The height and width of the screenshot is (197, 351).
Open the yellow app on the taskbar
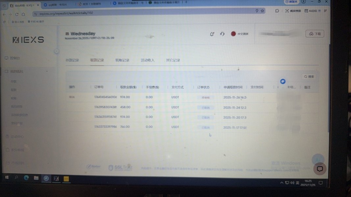(x=66, y=179)
